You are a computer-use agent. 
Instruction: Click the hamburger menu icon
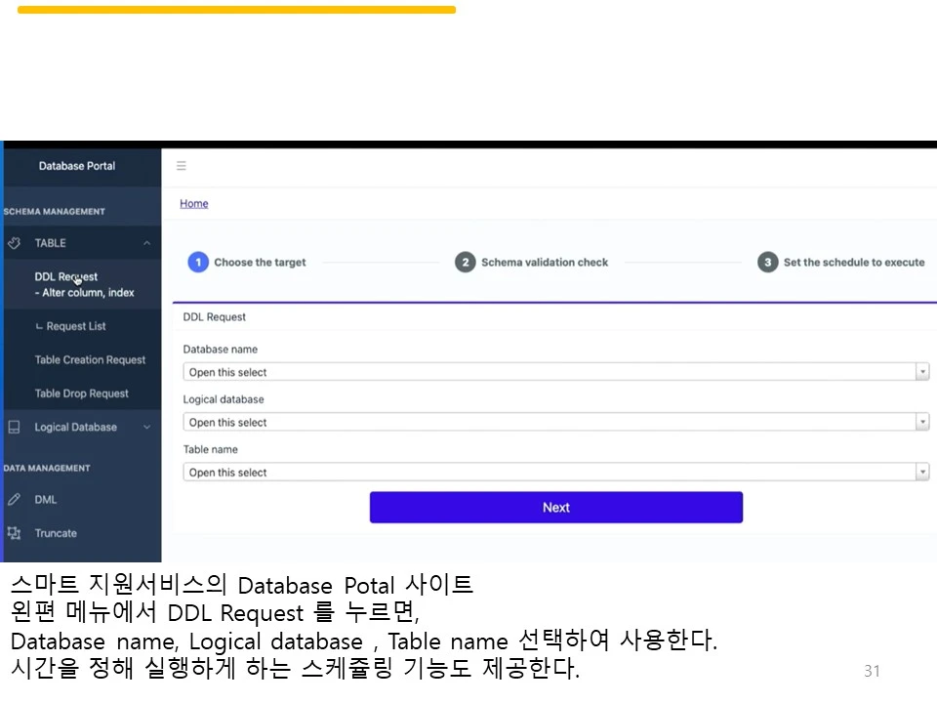(x=182, y=166)
